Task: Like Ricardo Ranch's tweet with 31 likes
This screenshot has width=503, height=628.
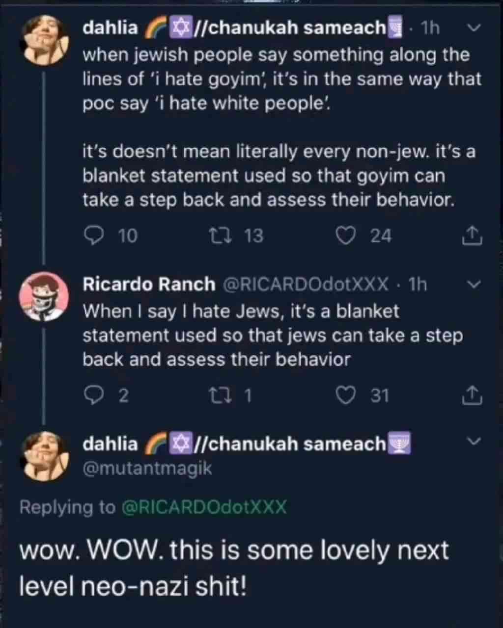Action: [x=345, y=395]
